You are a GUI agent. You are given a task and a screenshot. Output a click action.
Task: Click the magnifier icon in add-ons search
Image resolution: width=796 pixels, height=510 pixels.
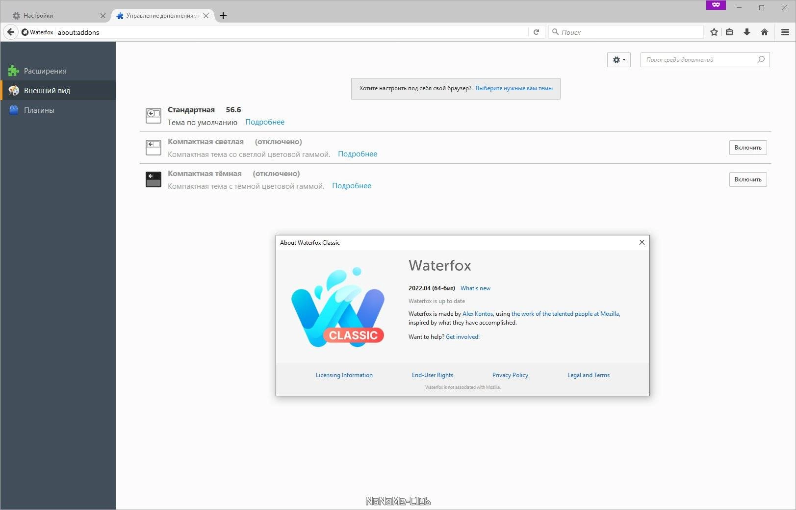coord(761,60)
